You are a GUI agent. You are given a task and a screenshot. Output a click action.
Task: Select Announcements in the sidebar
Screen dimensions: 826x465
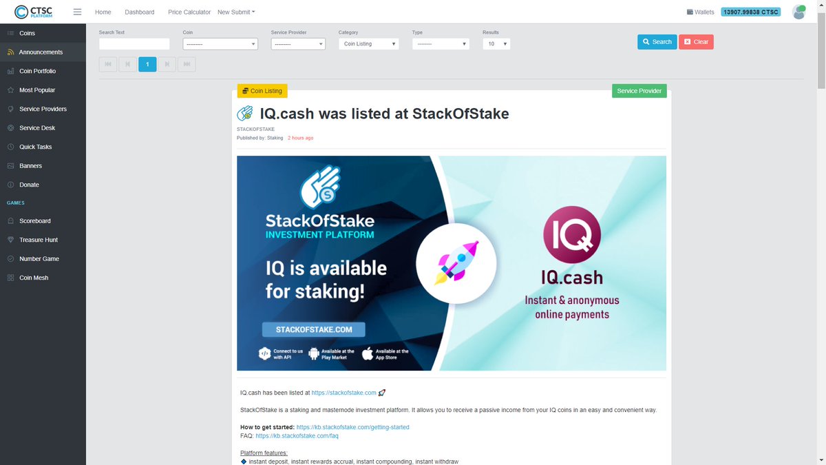pyautogui.click(x=43, y=52)
